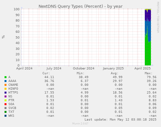
Task: Select the WKS legend label
Action: click(x=11, y=116)
